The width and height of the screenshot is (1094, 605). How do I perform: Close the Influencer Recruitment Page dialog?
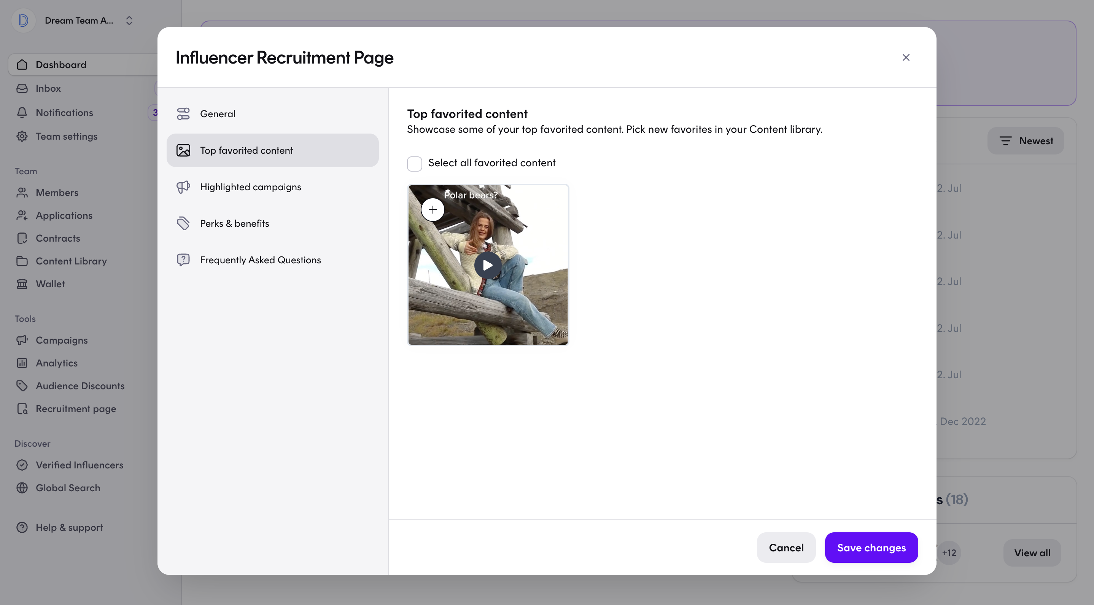(x=905, y=57)
